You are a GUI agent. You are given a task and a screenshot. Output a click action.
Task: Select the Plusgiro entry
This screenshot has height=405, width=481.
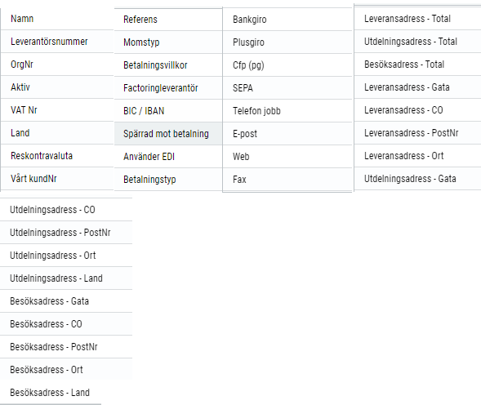[287, 42]
